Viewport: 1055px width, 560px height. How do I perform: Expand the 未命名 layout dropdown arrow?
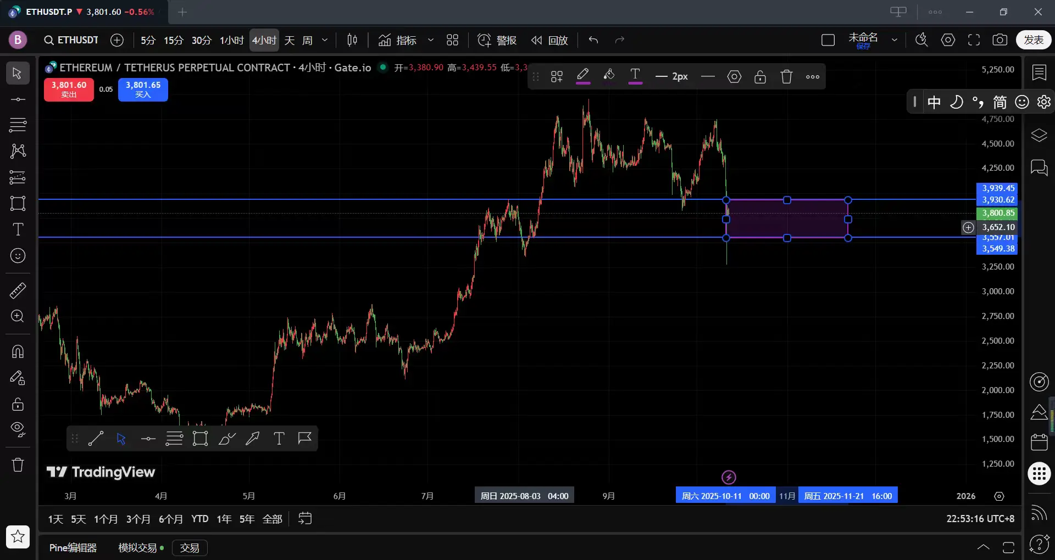[895, 40]
